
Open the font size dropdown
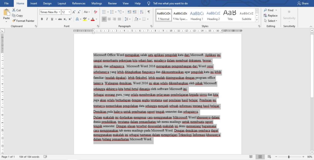(x=69, y=12)
